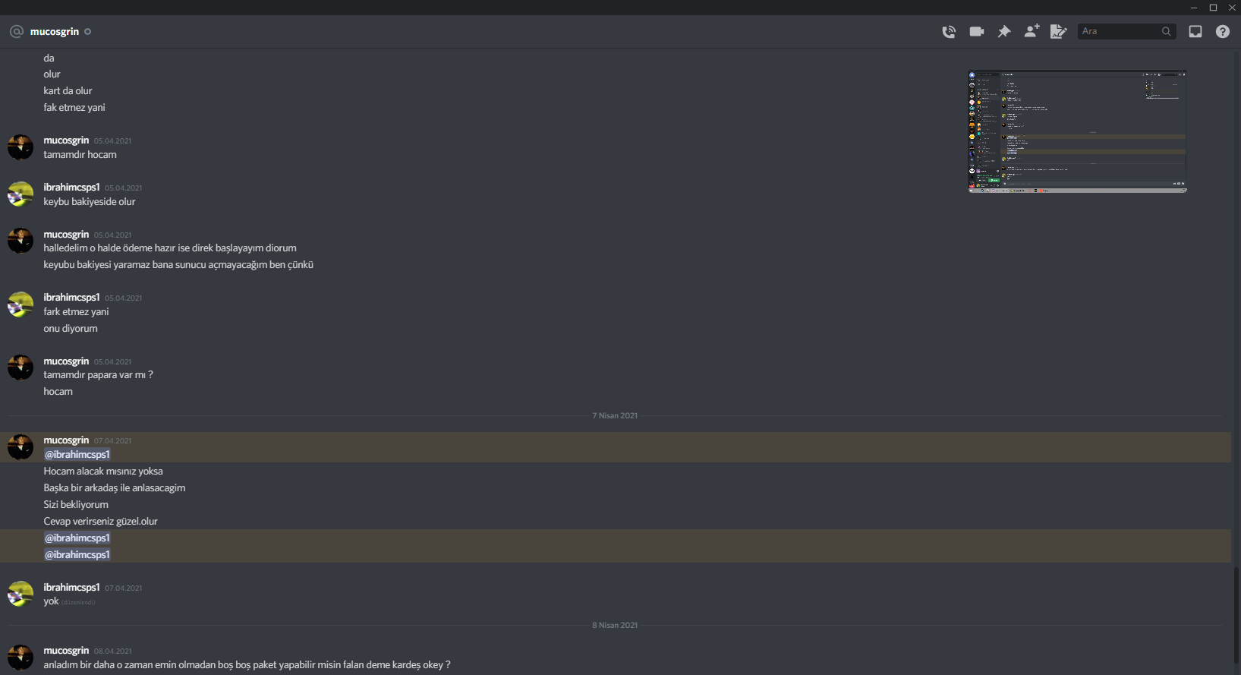Click message 'Cevap verirseniz güzel.olur'
This screenshot has height=675, width=1241.
[101, 521]
